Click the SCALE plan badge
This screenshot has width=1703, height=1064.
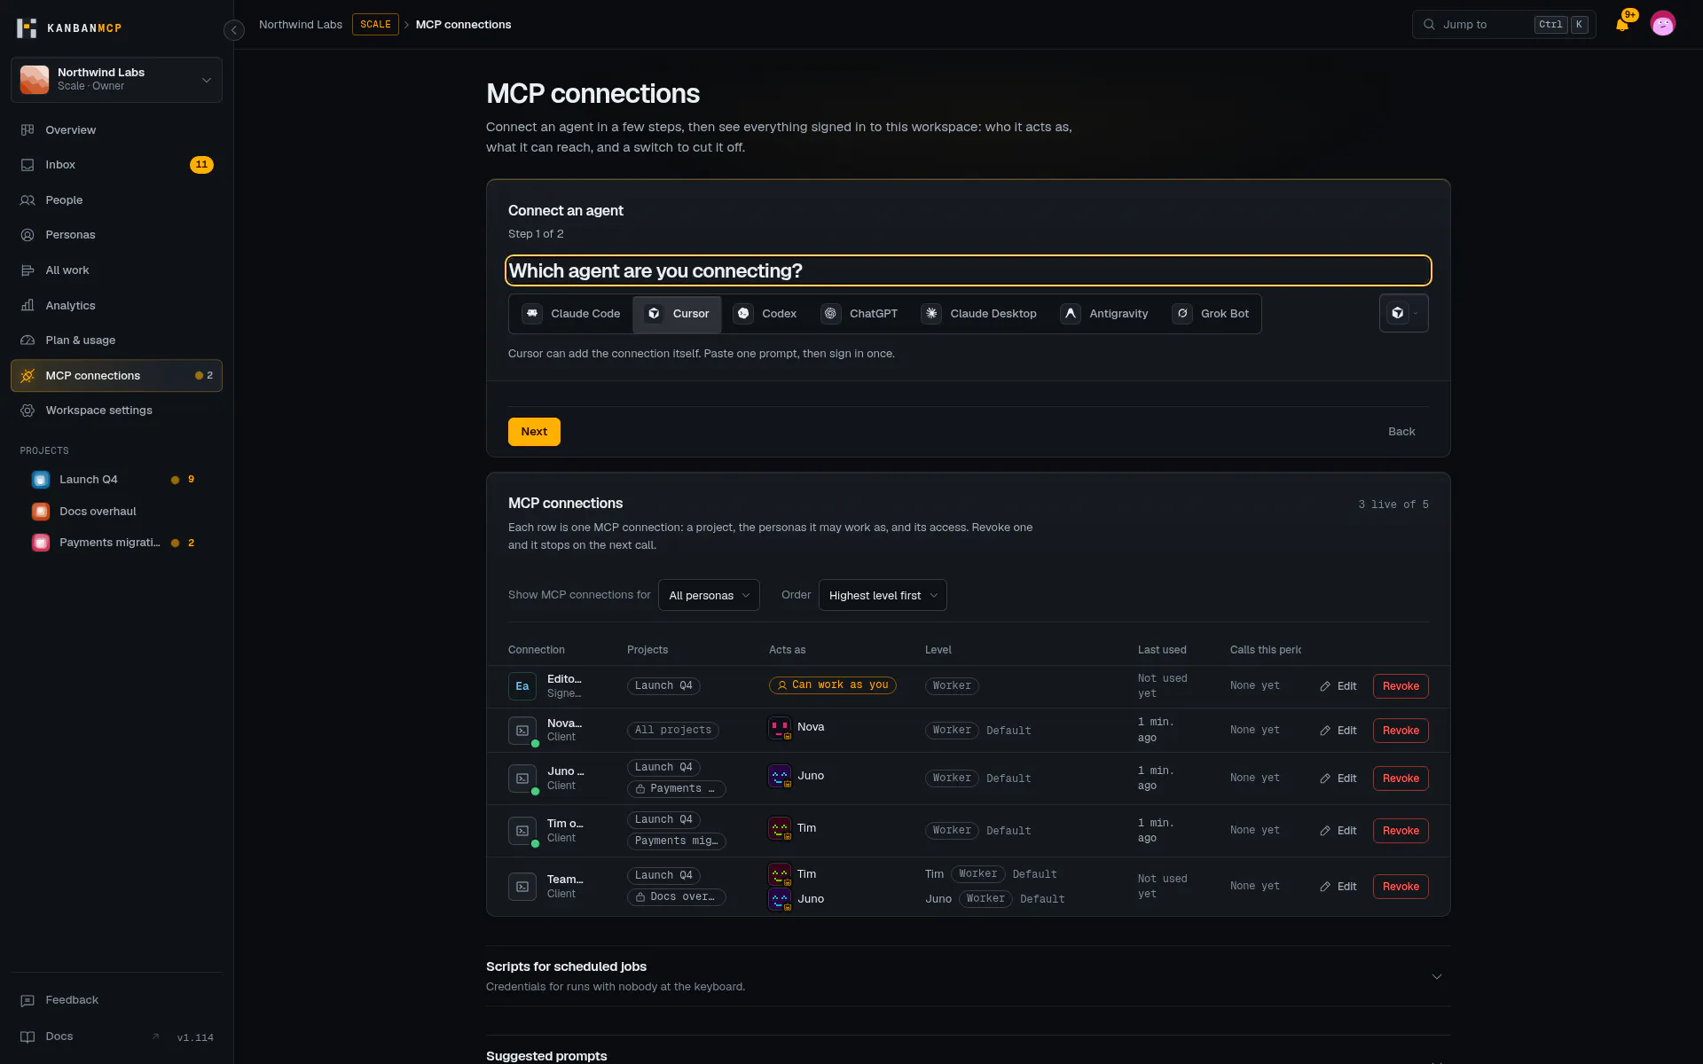[x=375, y=25]
